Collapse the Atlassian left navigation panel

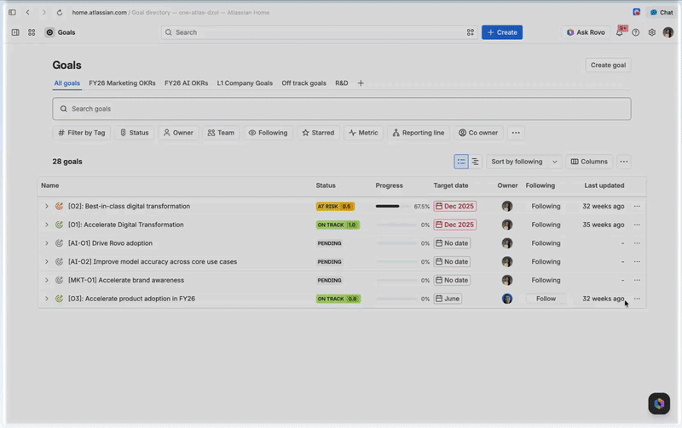click(15, 32)
